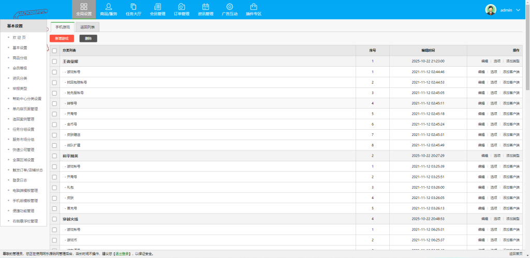
Task: Click 选项 link in the 王者荣耀 row
Action: (x=497, y=61)
